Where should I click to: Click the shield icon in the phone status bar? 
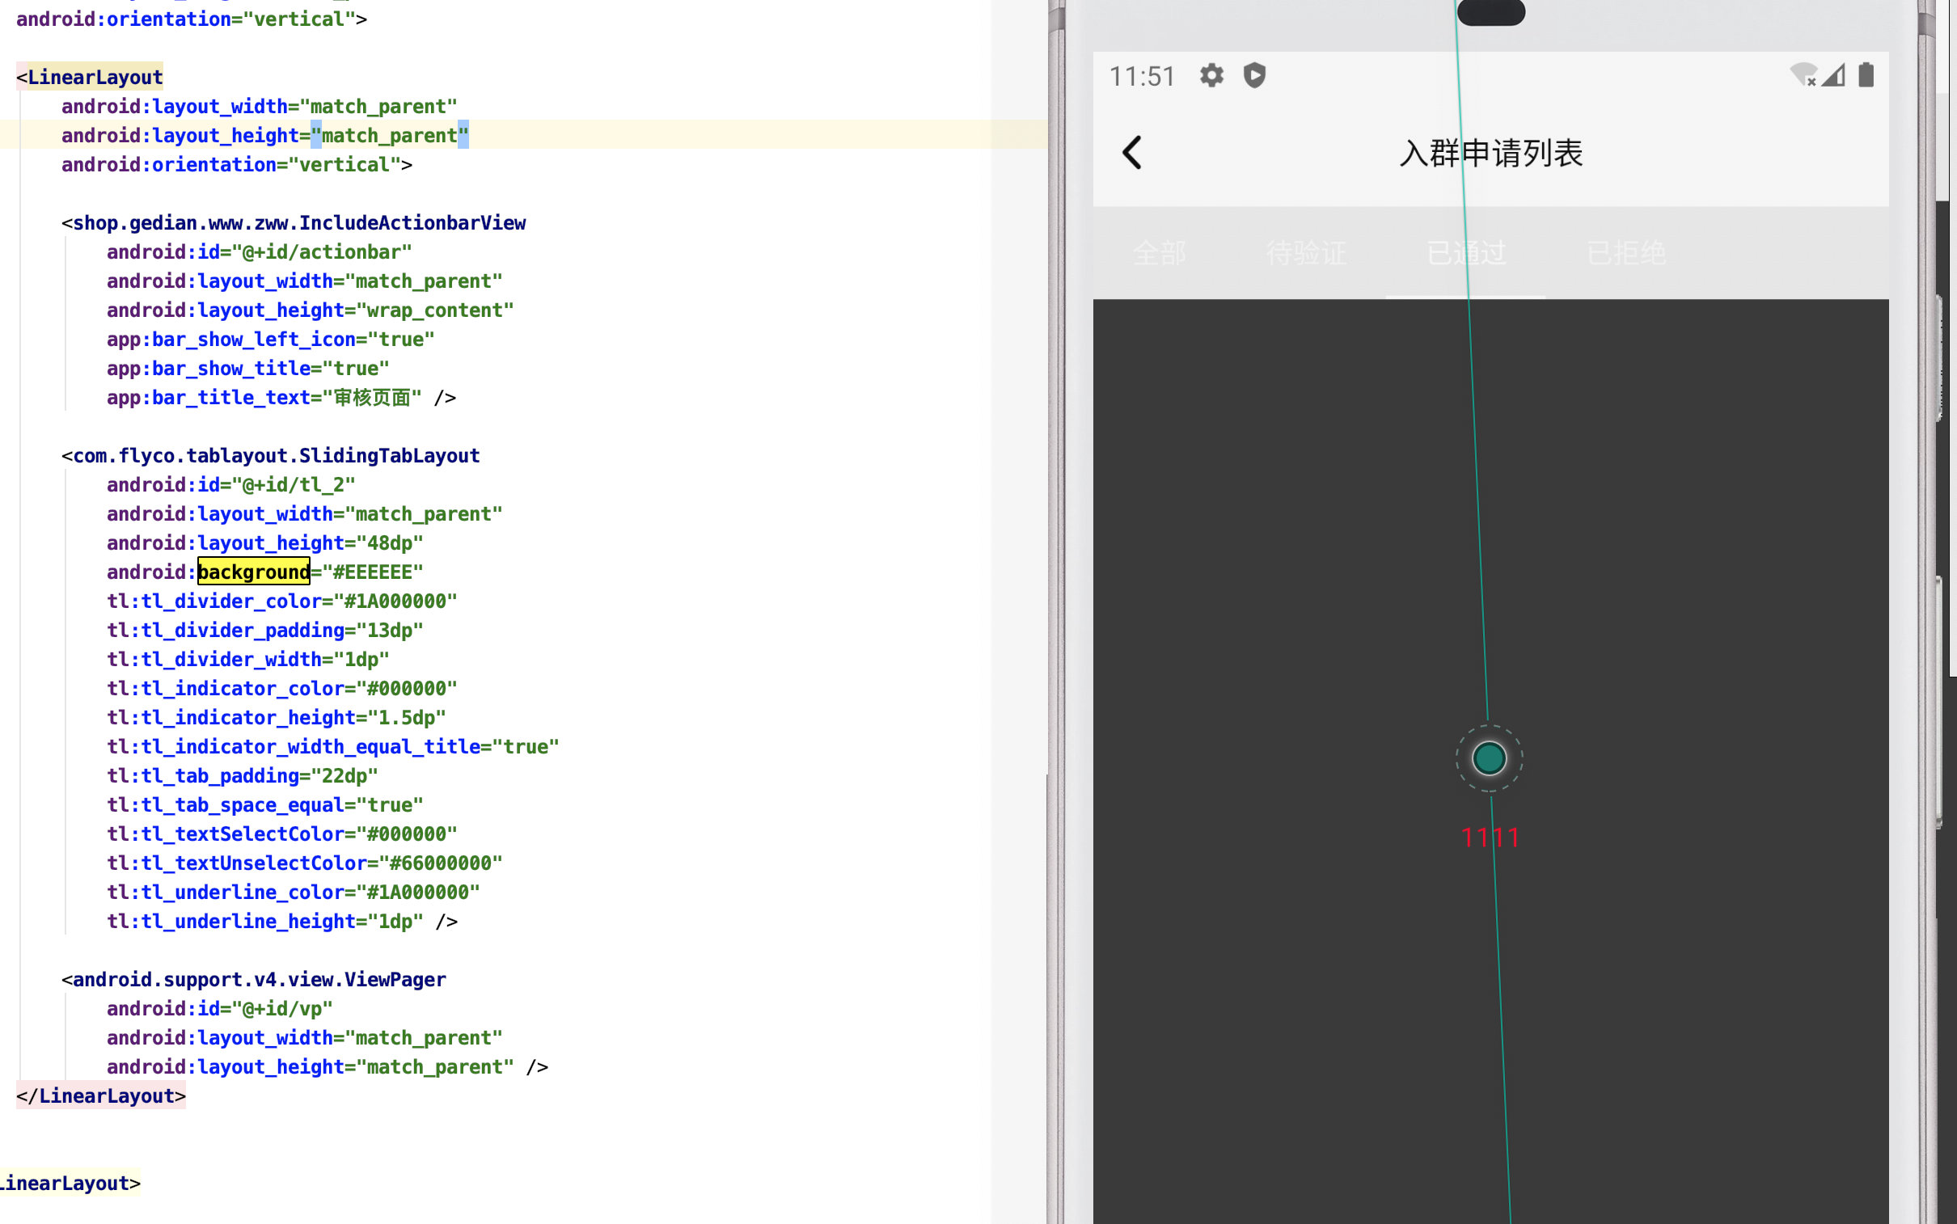coord(1254,75)
